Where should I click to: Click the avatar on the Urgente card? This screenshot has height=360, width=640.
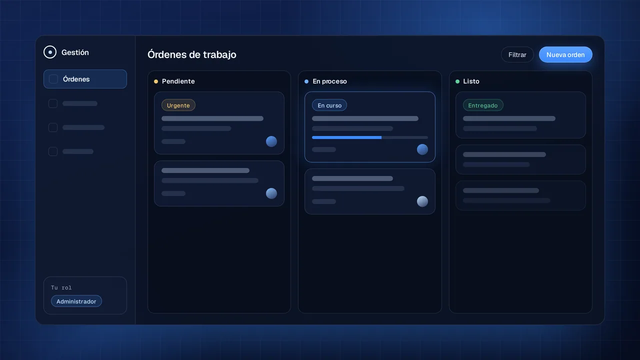coord(271,141)
